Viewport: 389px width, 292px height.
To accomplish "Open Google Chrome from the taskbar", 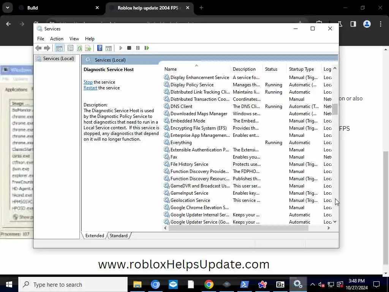I will click(x=209, y=284).
